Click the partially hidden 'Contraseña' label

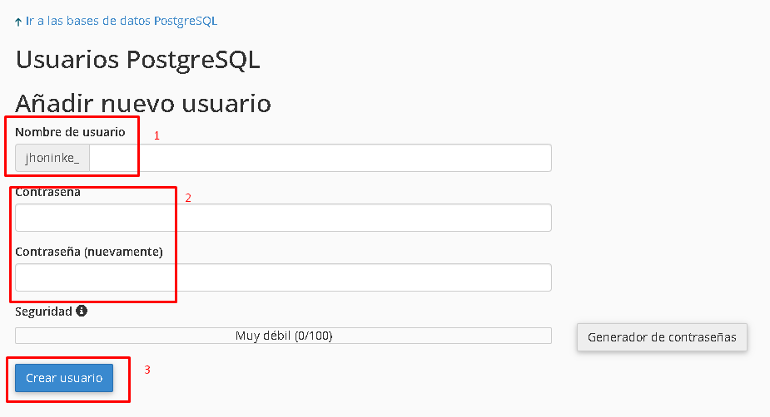click(47, 192)
